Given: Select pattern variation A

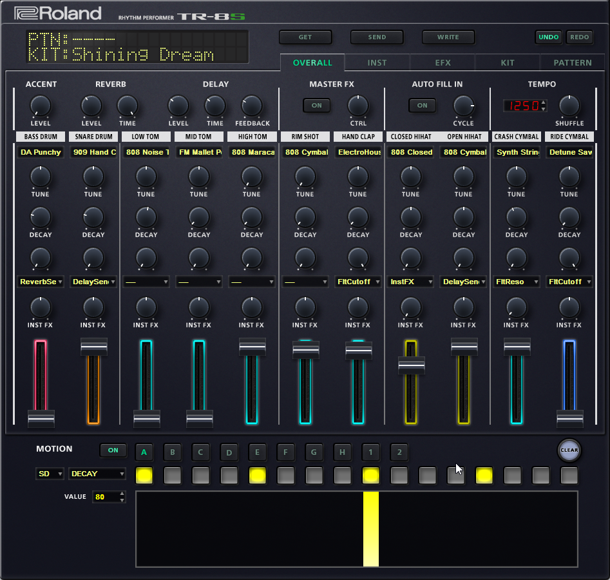Looking at the screenshot, I should (x=144, y=452).
